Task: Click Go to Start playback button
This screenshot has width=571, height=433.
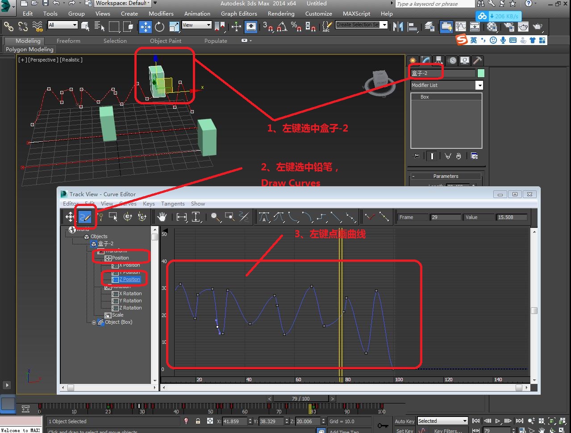Action: pyautogui.click(x=476, y=421)
